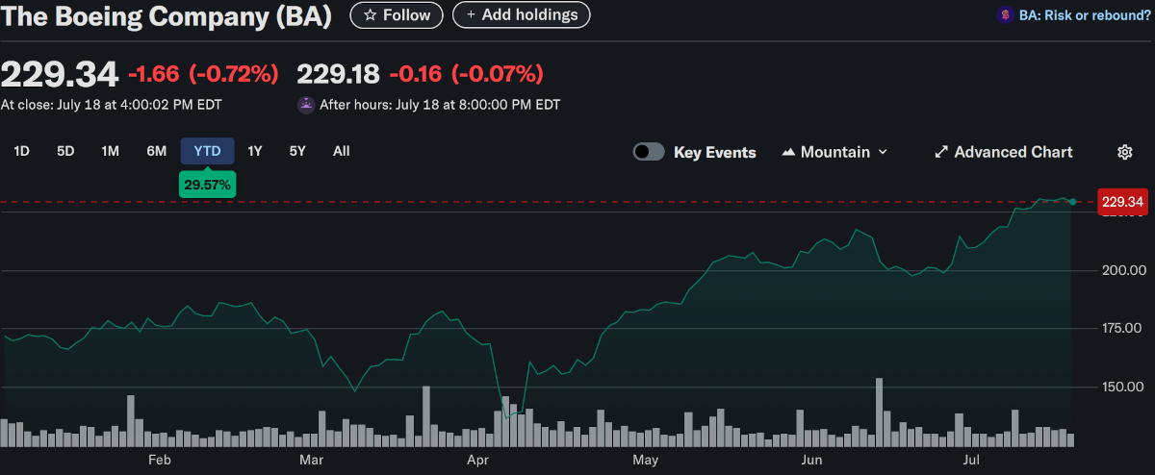Click the red 229.34 price label on chart
Screen dimensions: 1155x475
pos(1122,202)
